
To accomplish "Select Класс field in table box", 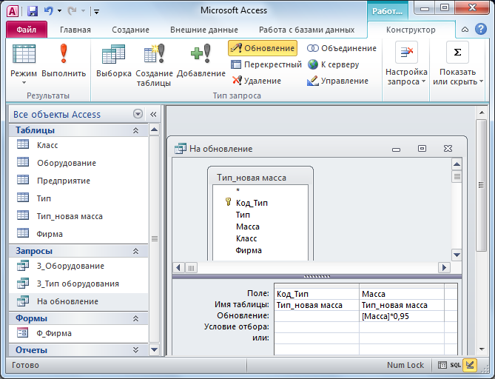I will [246, 238].
